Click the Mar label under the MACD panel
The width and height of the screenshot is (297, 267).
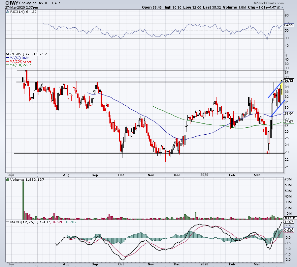click(257, 264)
